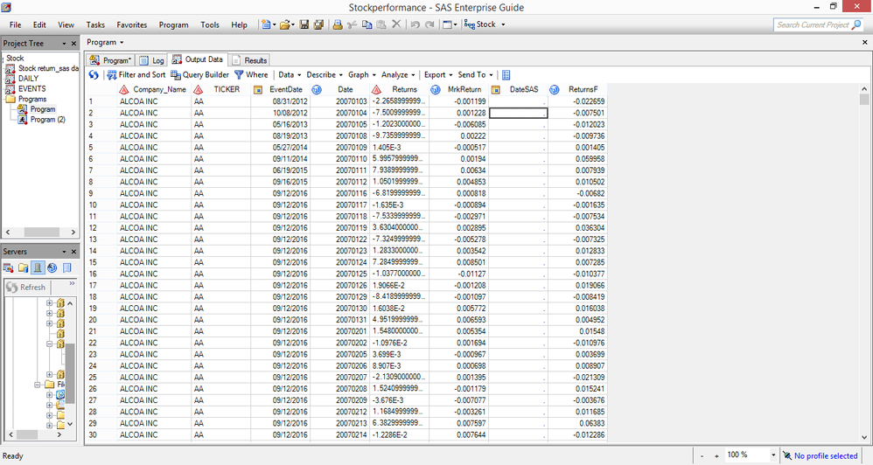
Task: Click the Refresh button in Servers panel
Action: pos(26,287)
